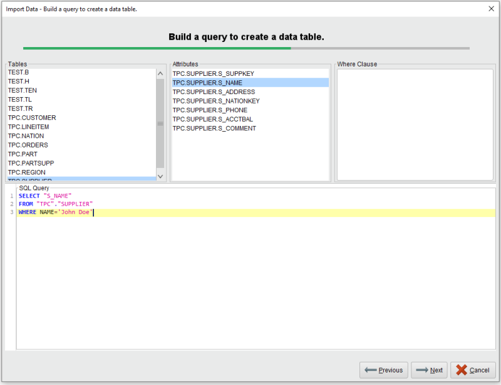
Task: Select TEST.TEN table
Action: pyautogui.click(x=82, y=90)
